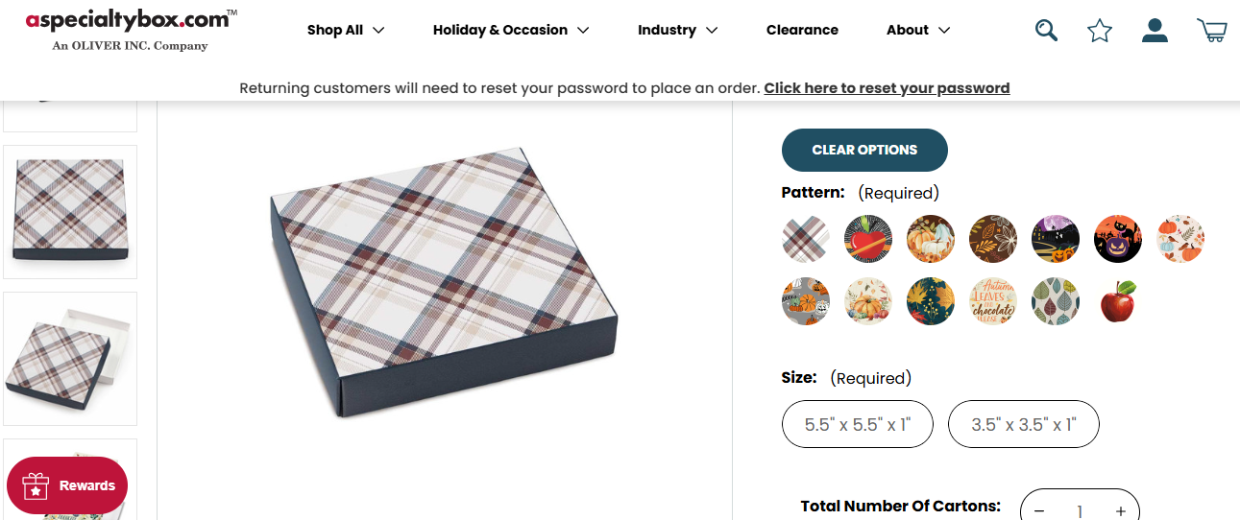The width and height of the screenshot is (1240, 520).
Task: Pick the plaid pattern swatch
Action: (x=806, y=239)
